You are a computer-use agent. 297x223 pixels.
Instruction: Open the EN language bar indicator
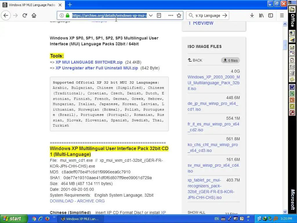click(x=216, y=219)
